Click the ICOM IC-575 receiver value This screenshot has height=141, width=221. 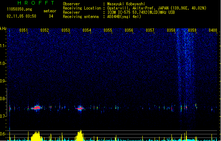141,12
